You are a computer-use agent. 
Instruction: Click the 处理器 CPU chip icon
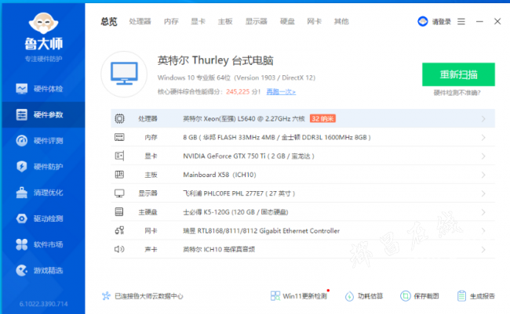click(119, 118)
